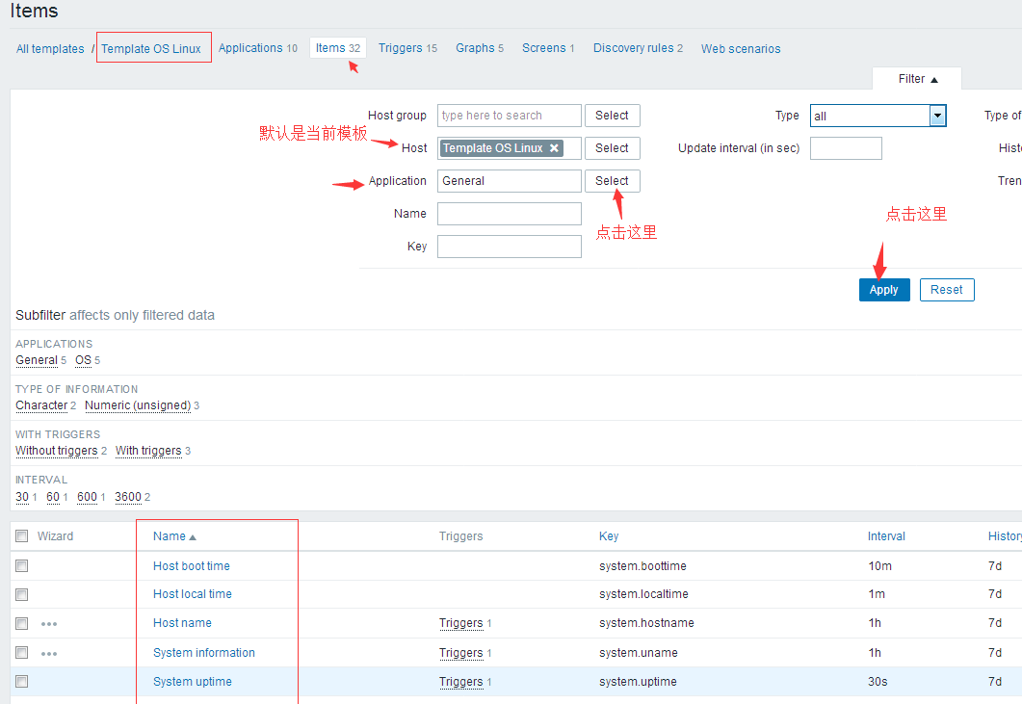Open the Type dropdown list
This screenshot has height=704, width=1022.
(x=937, y=116)
